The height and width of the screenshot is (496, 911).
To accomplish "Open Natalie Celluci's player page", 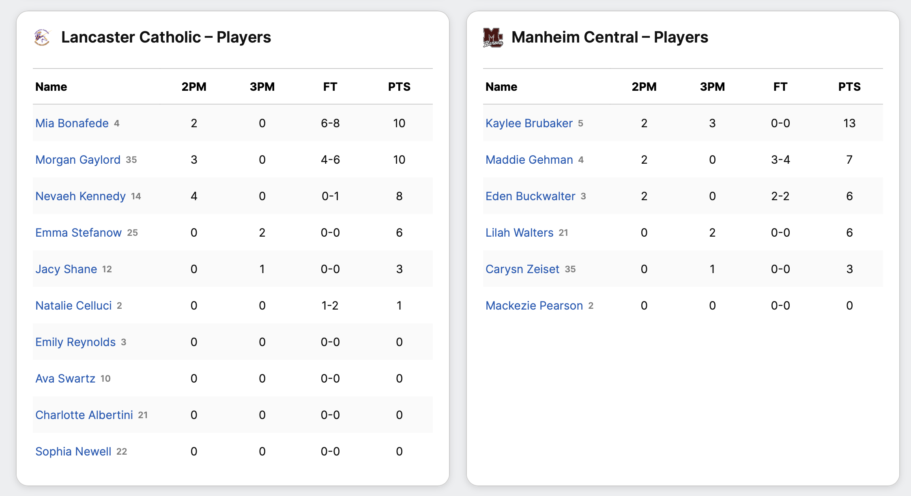I will coord(73,306).
